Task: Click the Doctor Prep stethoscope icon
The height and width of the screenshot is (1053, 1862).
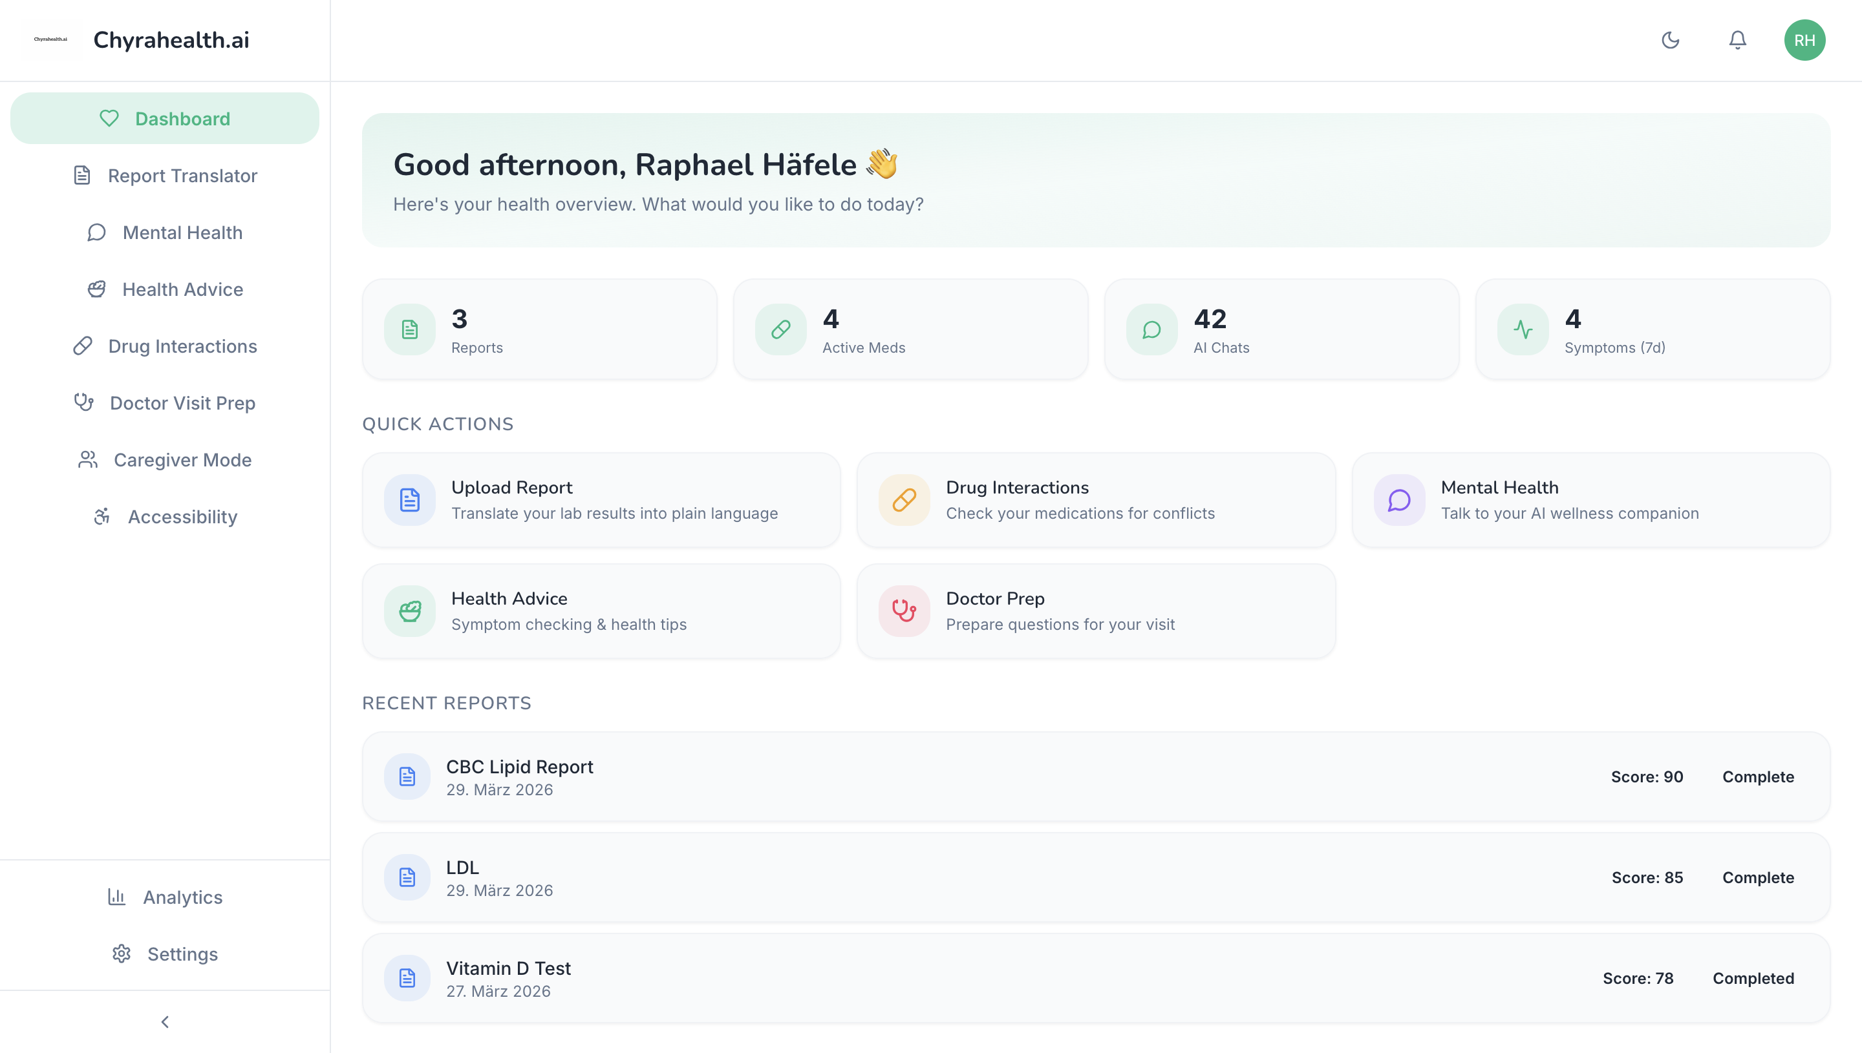Action: [x=904, y=611]
